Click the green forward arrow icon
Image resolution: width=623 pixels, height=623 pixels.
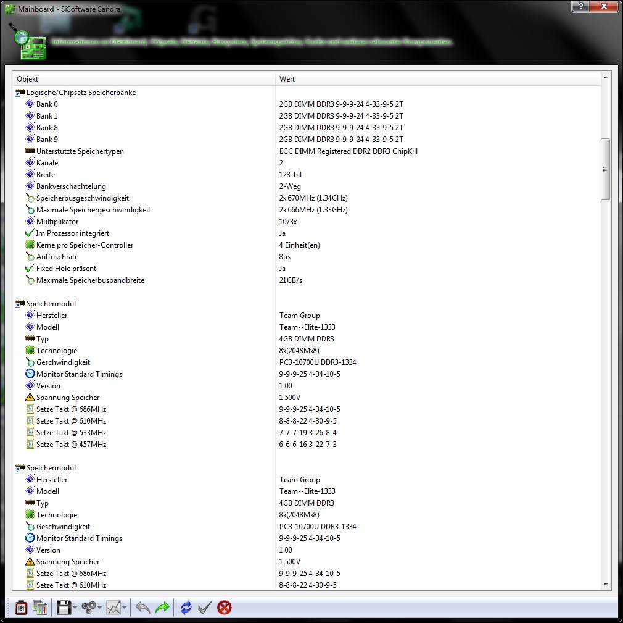click(162, 608)
